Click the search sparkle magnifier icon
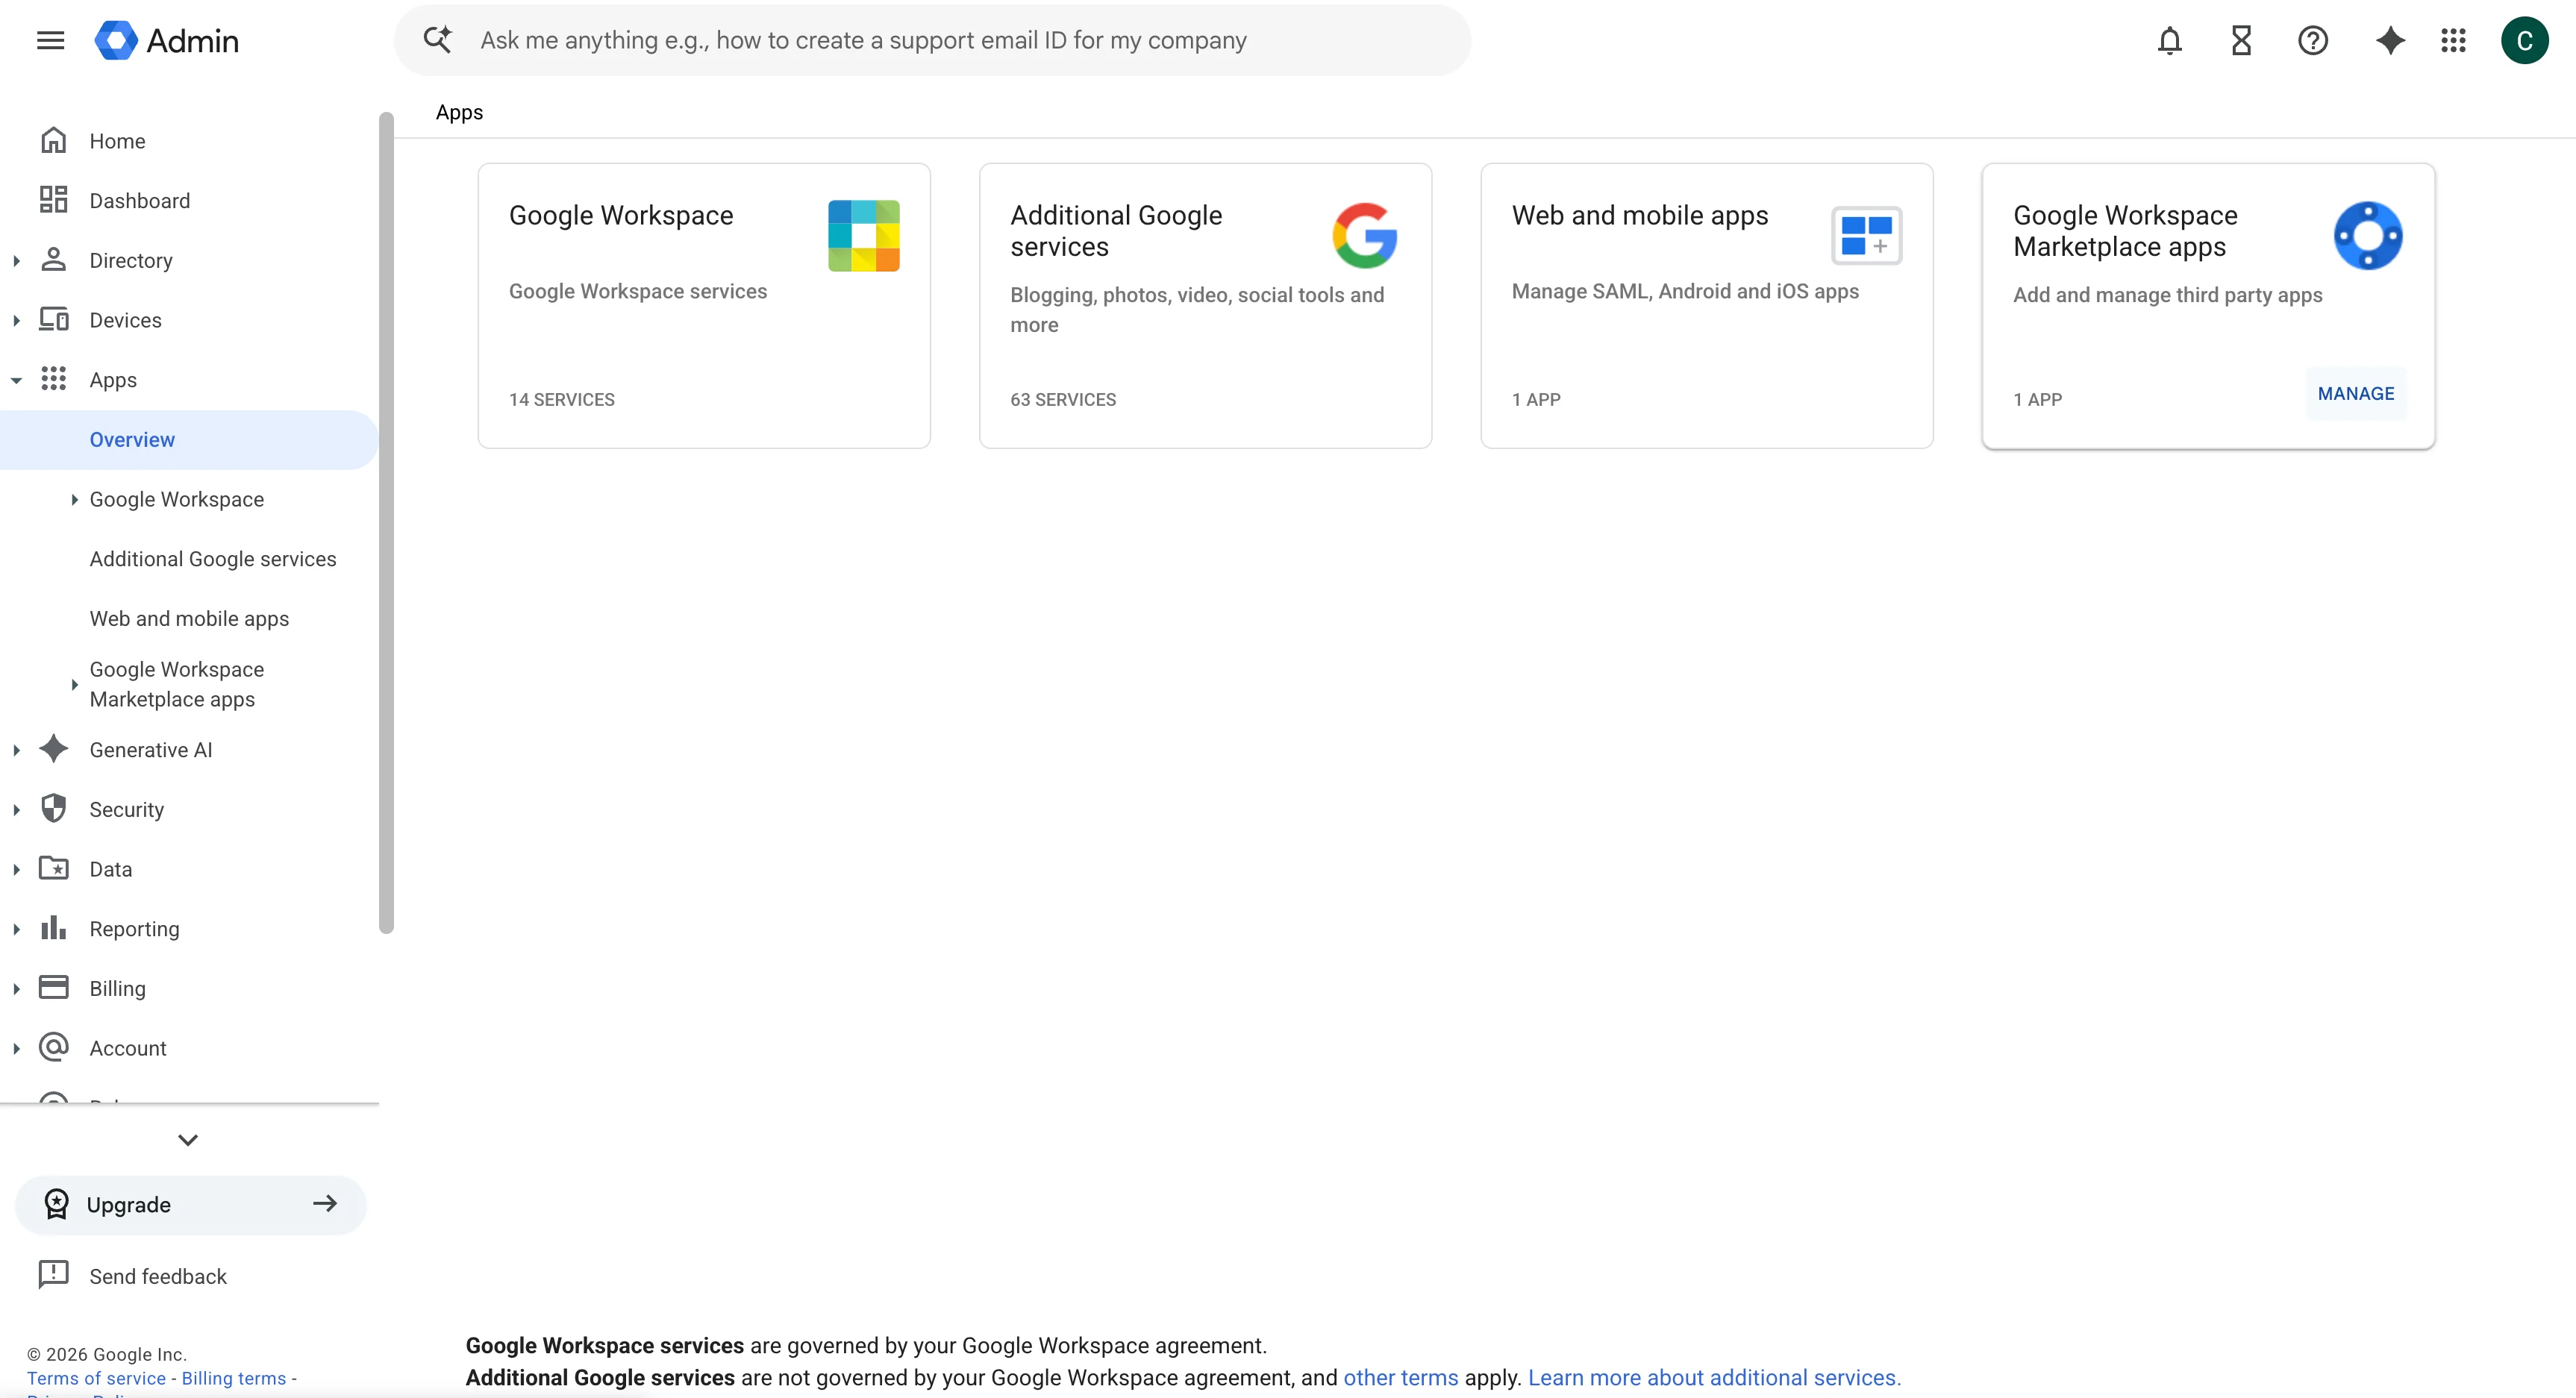The width and height of the screenshot is (2576, 1398). 437,40
